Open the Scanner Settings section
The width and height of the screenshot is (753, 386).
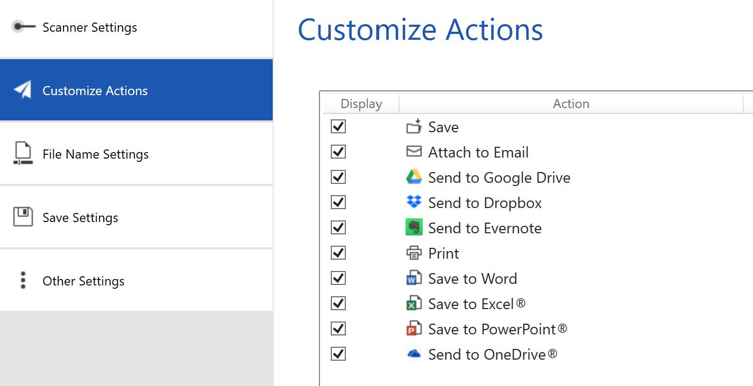tap(90, 27)
